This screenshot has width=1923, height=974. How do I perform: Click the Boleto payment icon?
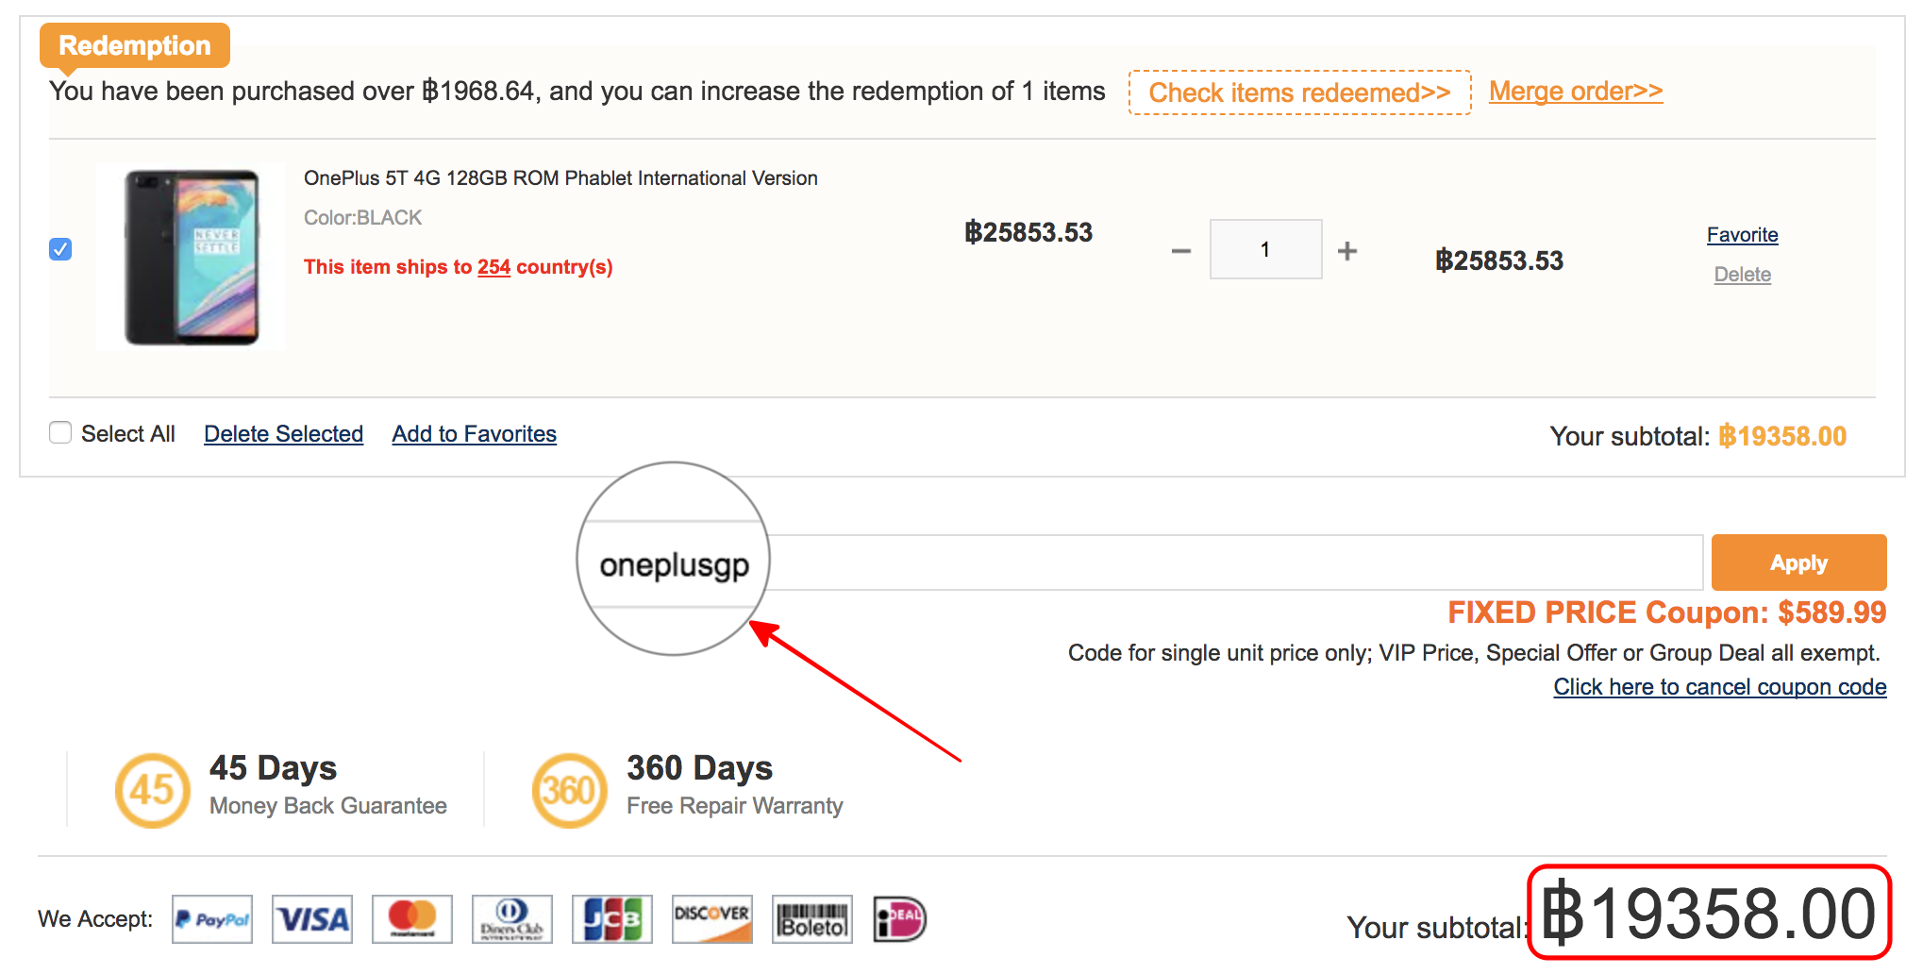tap(812, 919)
